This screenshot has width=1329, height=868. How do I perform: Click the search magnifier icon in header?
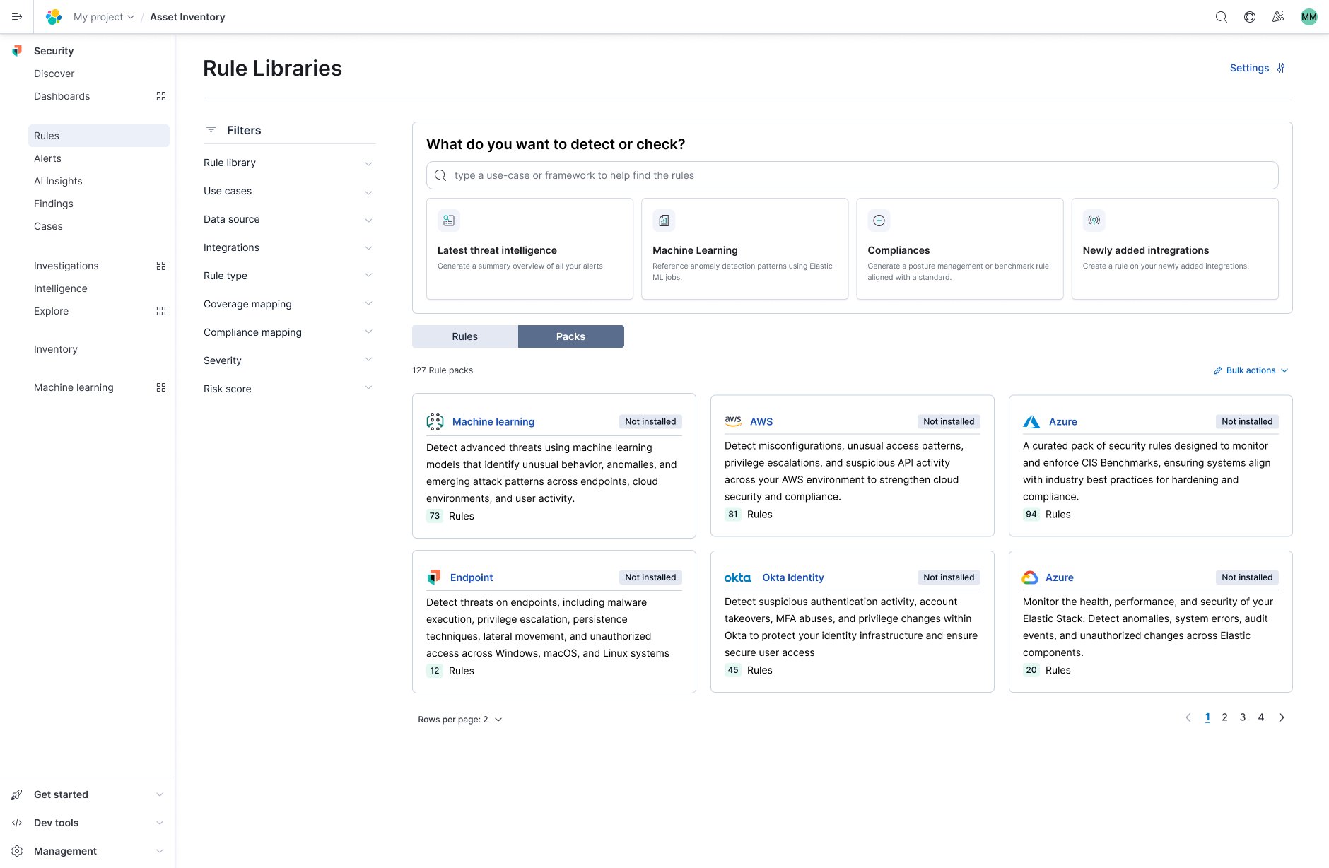(x=1221, y=17)
